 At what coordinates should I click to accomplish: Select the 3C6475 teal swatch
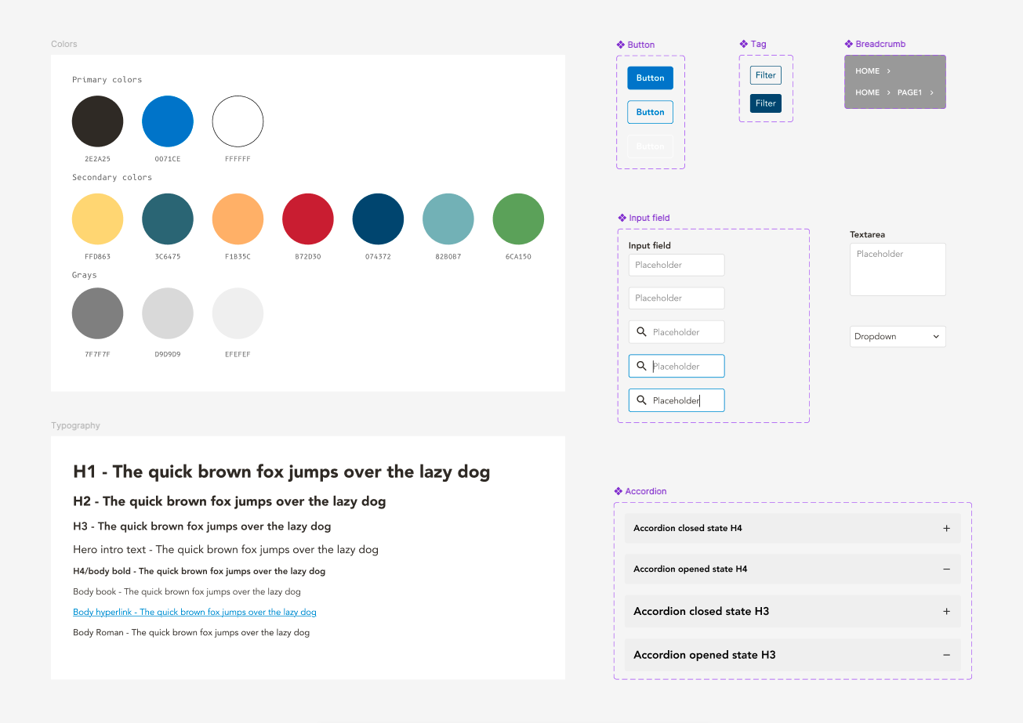[168, 219]
